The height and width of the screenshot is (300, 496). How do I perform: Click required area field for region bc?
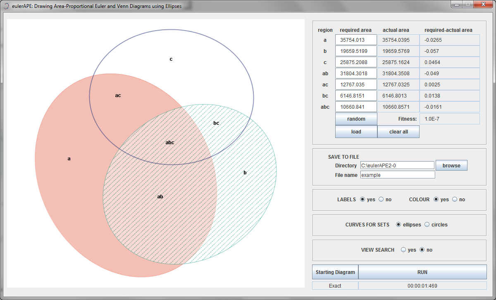click(356, 96)
